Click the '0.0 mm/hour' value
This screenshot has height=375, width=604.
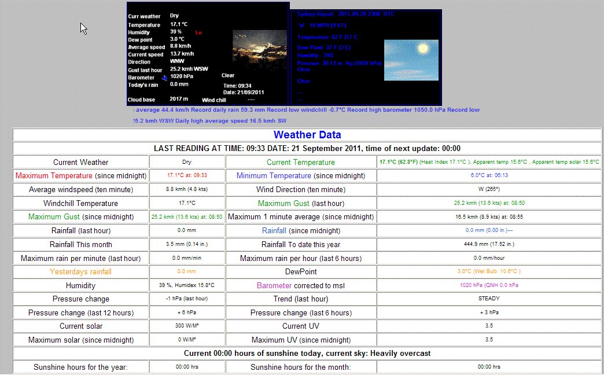[489, 258]
